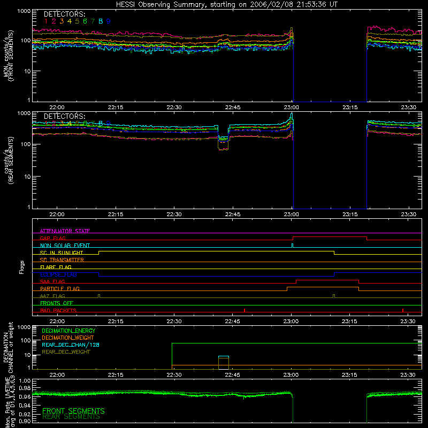Click the 22:45 tick label under decimation plot
This screenshot has height=428, width=428.
pos(233,375)
